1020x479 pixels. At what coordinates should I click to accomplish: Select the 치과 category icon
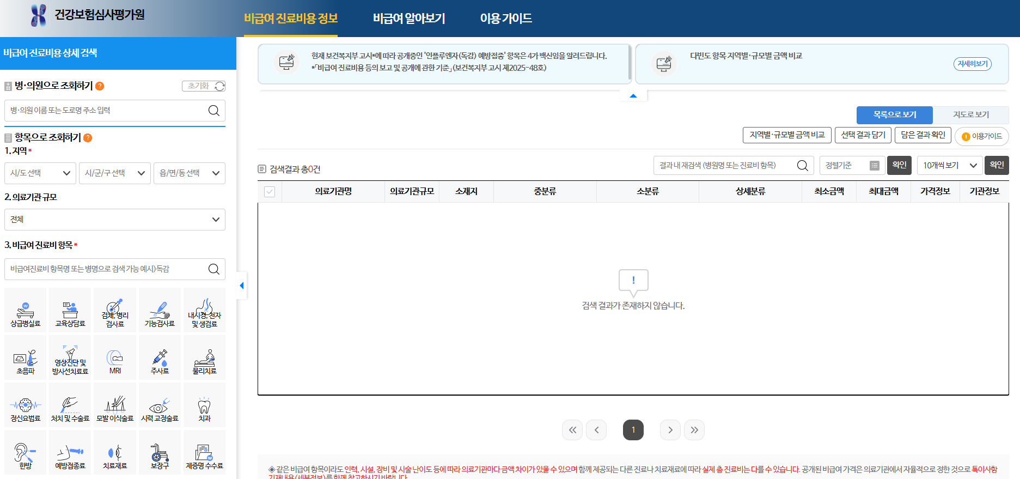click(204, 405)
